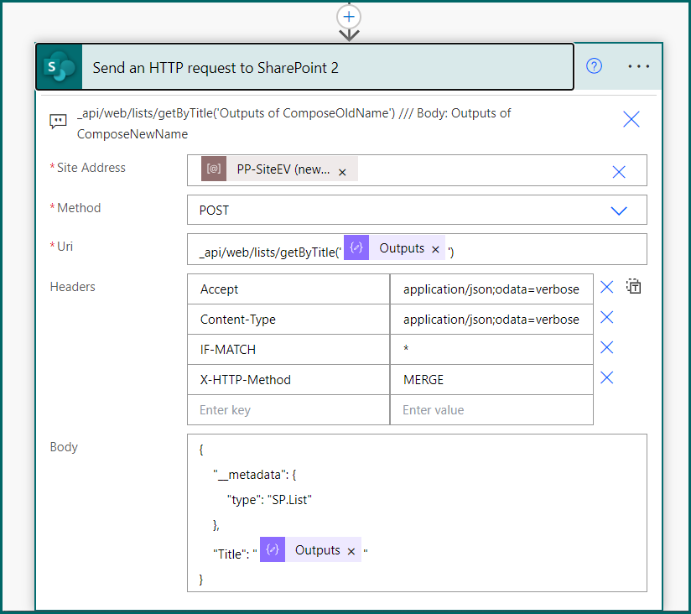The image size is (691, 614).
Task: Click the Headers label
Action: [72, 287]
